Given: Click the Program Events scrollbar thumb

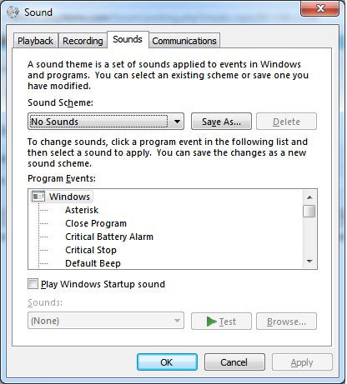Looking at the screenshot, I should point(309,212).
